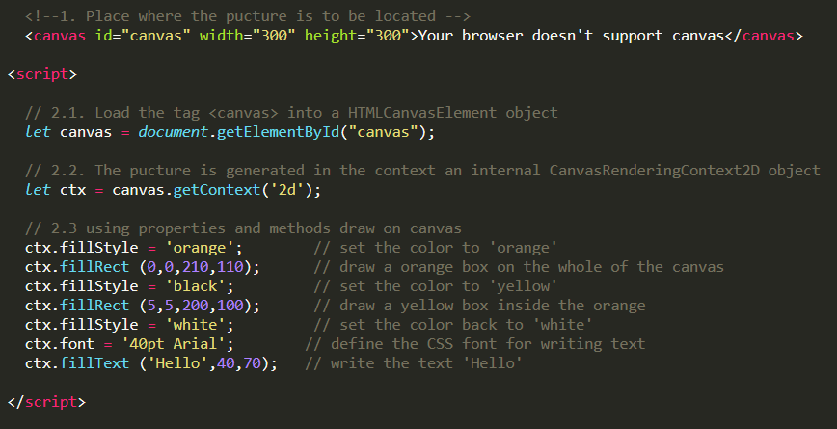The width and height of the screenshot is (837, 429).
Task: Click the width="300" attribute
Action: tap(247, 36)
